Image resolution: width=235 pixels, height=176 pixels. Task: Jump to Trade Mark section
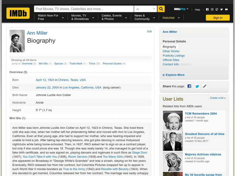point(76,64)
